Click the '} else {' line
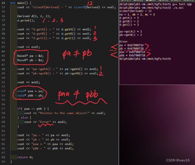The width and height of the screenshot is (195, 165). (x=24, y=118)
